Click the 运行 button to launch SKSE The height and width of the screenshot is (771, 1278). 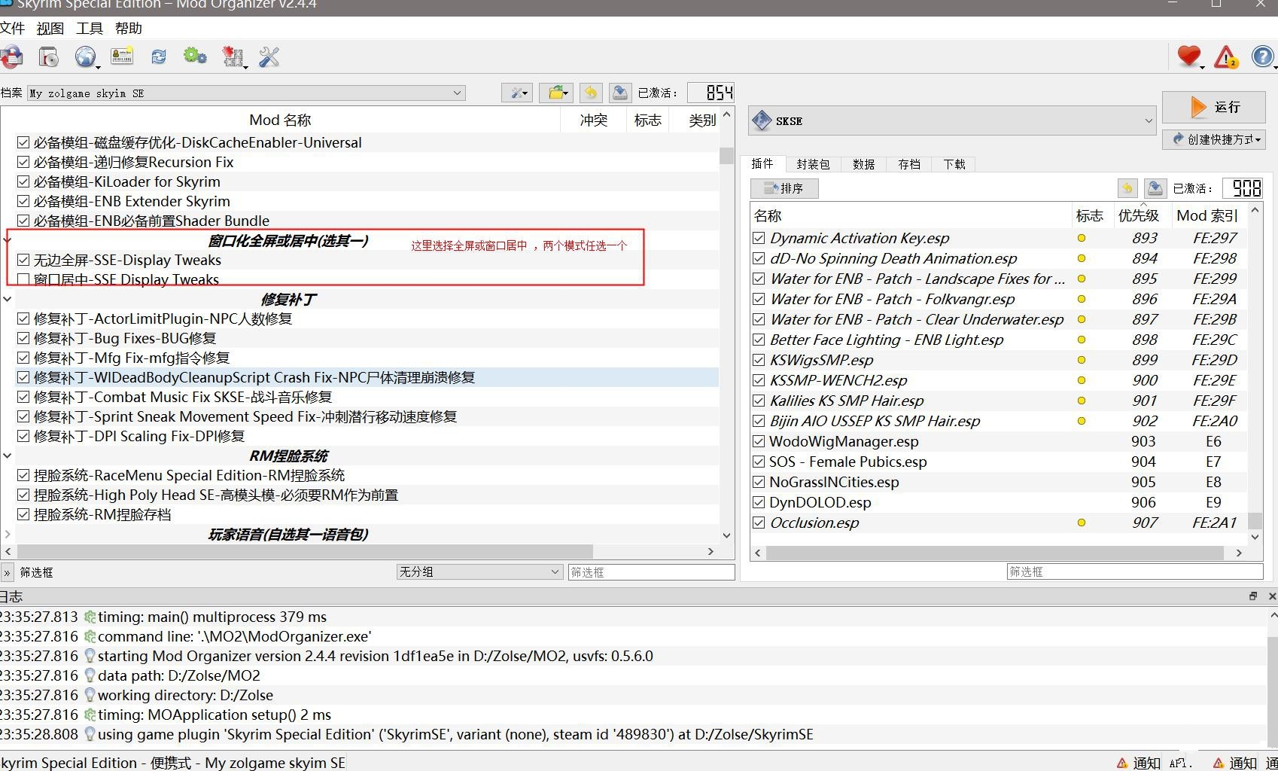(x=1214, y=108)
